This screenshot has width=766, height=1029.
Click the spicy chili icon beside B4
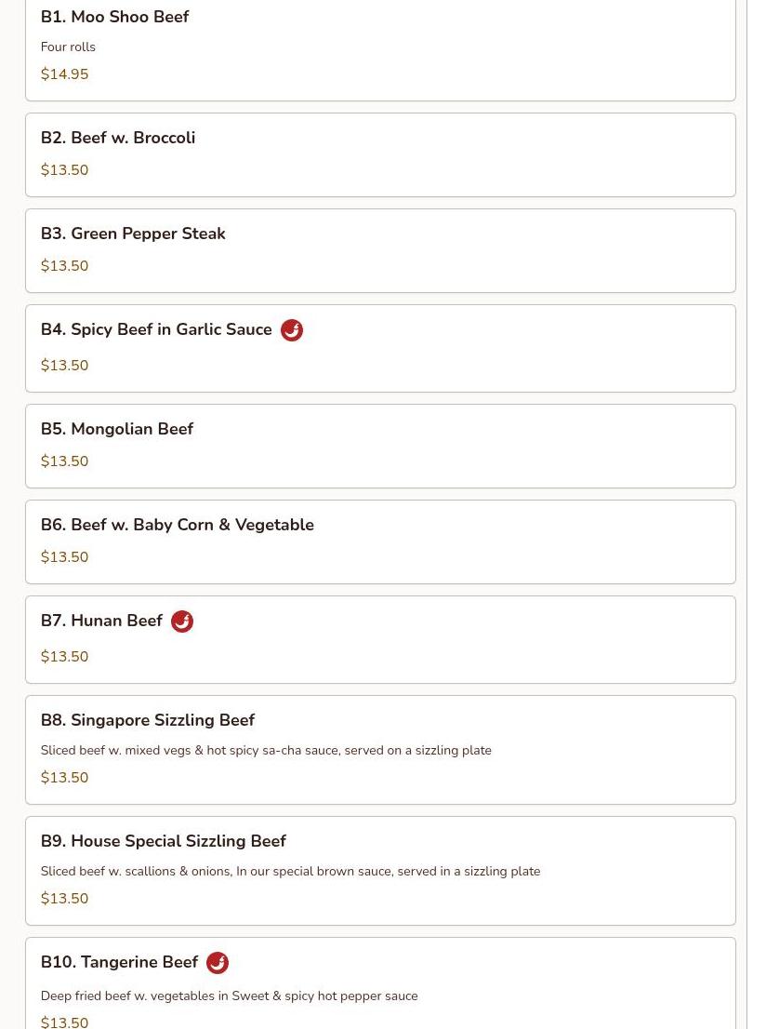292,330
